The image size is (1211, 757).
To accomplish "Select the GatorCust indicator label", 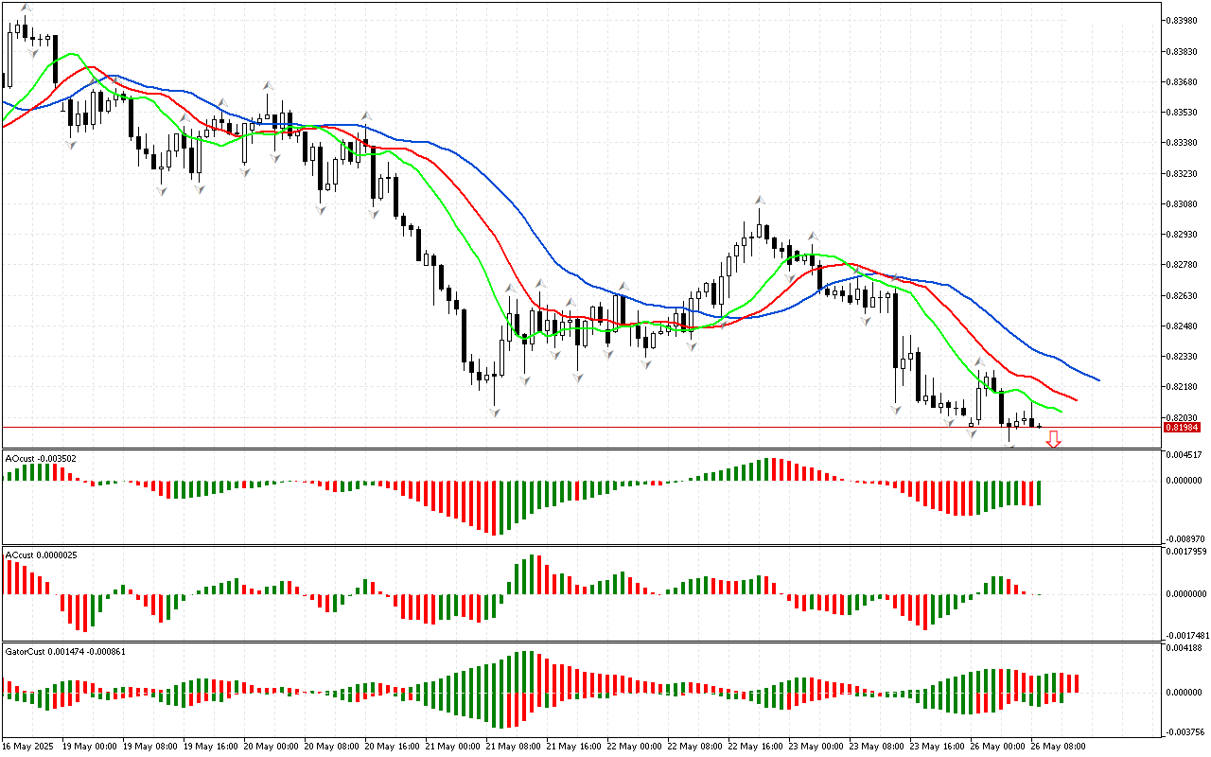I will [x=65, y=652].
